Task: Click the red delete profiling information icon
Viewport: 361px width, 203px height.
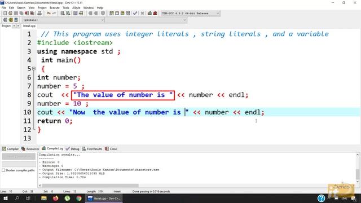Action: pyautogui.click(x=155, y=14)
